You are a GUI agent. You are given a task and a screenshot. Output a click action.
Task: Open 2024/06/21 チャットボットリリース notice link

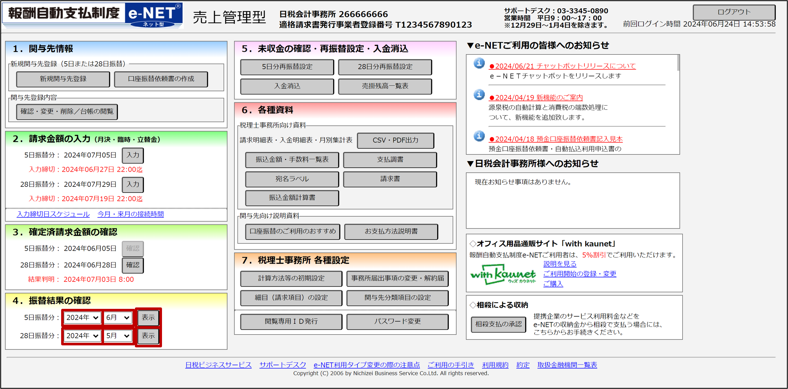[562, 66]
